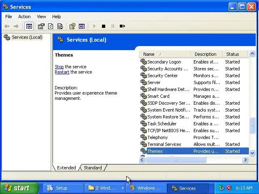Open the File menu
This screenshot has height=194, width=259.
pyautogui.click(x=8, y=17)
